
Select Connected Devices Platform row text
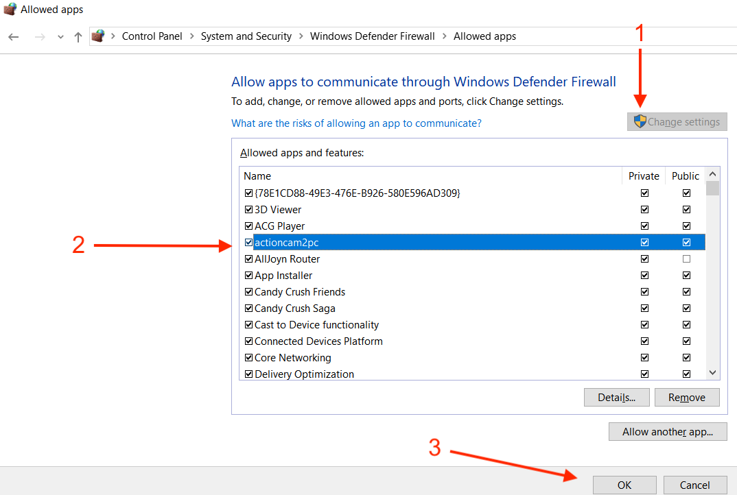pos(318,341)
